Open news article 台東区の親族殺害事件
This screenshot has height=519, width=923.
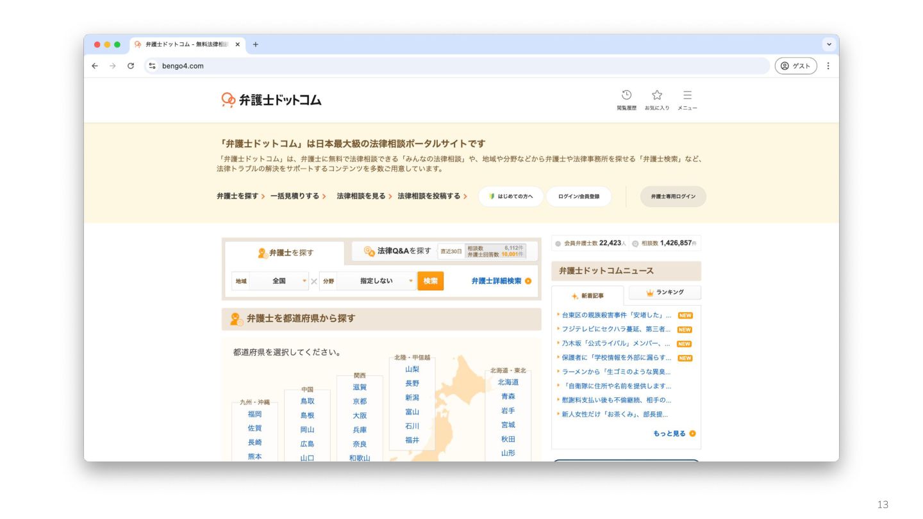click(x=616, y=315)
